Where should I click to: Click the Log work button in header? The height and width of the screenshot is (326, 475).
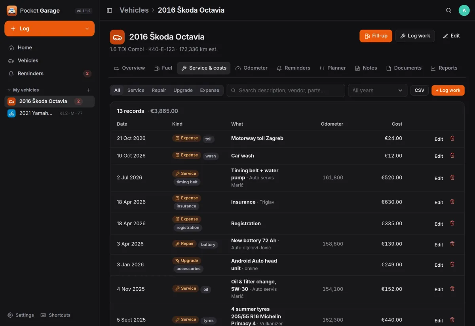[x=415, y=36]
